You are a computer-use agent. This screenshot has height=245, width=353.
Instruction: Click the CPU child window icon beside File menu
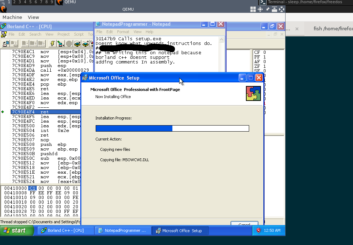[x=4, y=34]
